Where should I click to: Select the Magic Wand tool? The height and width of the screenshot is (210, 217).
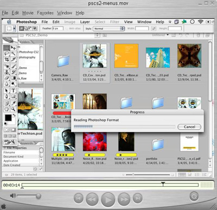[13, 54]
